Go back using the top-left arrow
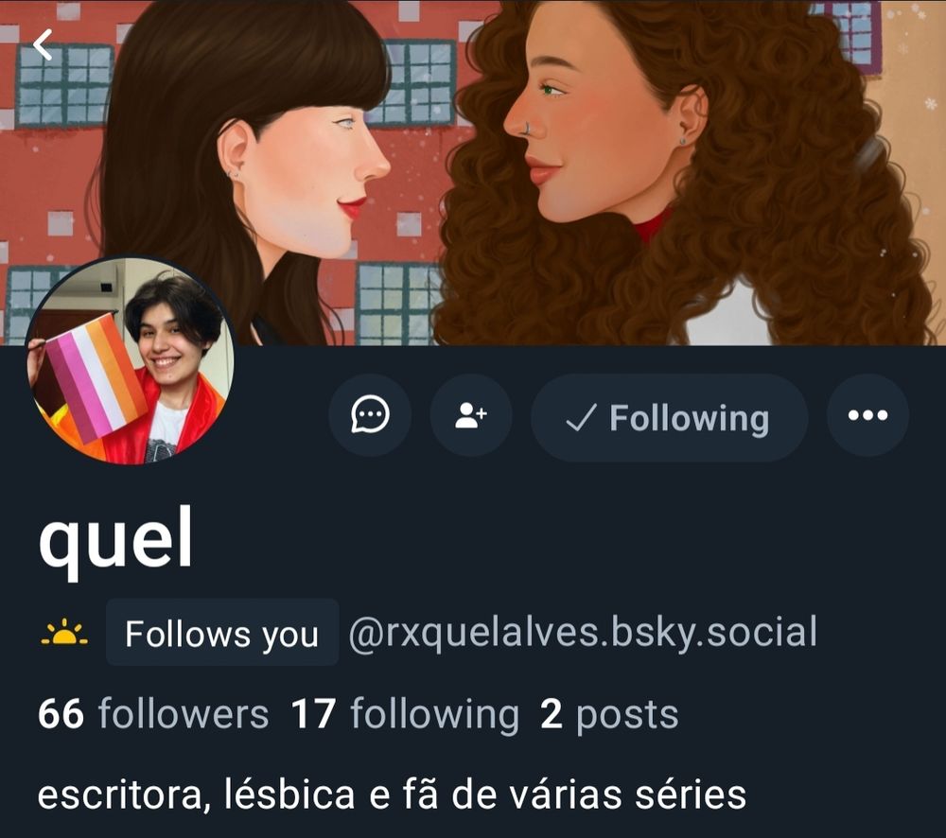946x838 pixels. point(43,44)
